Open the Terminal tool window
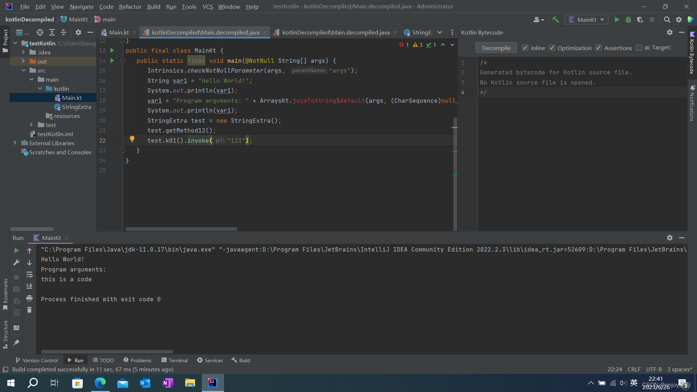 click(175, 360)
